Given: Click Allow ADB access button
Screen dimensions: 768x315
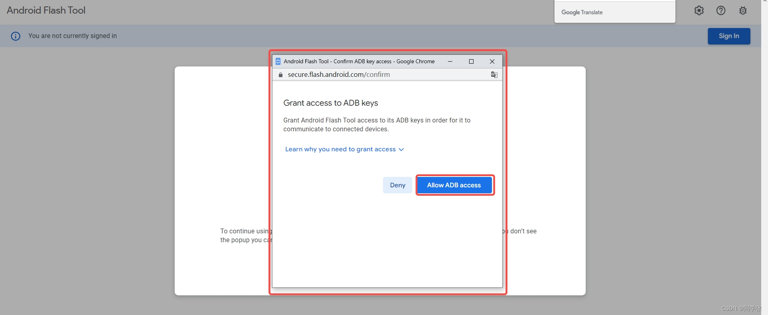Looking at the screenshot, I should 454,185.
